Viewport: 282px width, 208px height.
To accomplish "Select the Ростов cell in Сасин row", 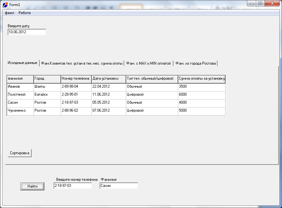I will point(47,103).
